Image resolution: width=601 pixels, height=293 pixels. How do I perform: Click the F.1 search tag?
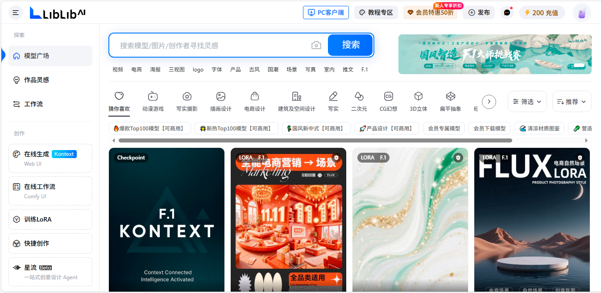[365, 70]
